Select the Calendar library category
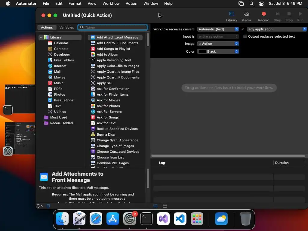308x231 pixels. (61, 43)
